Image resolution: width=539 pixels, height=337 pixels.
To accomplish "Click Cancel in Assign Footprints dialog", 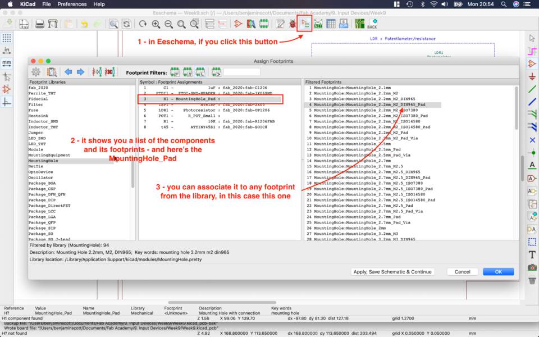I will click(462, 272).
